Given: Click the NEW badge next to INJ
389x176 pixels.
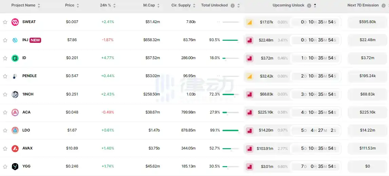Looking at the screenshot, I should (35, 40).
